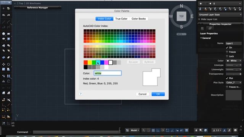244x137 pixels.
Task: Toggle Ortho mode in status bar
Action: click(158, 130)
